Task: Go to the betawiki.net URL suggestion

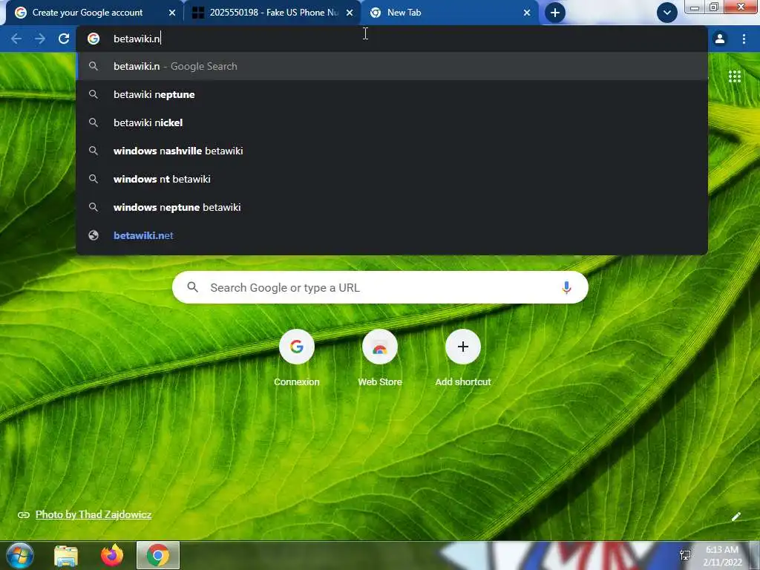Action: (392, 235)
